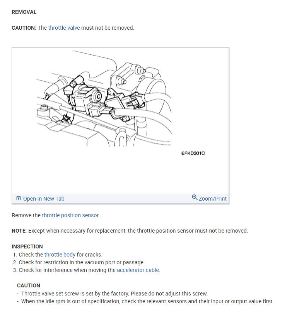Click the EFKD301C figure code label
Viewport: 304px width, 314px height.
pyautogui.click(x=193, y=154)
